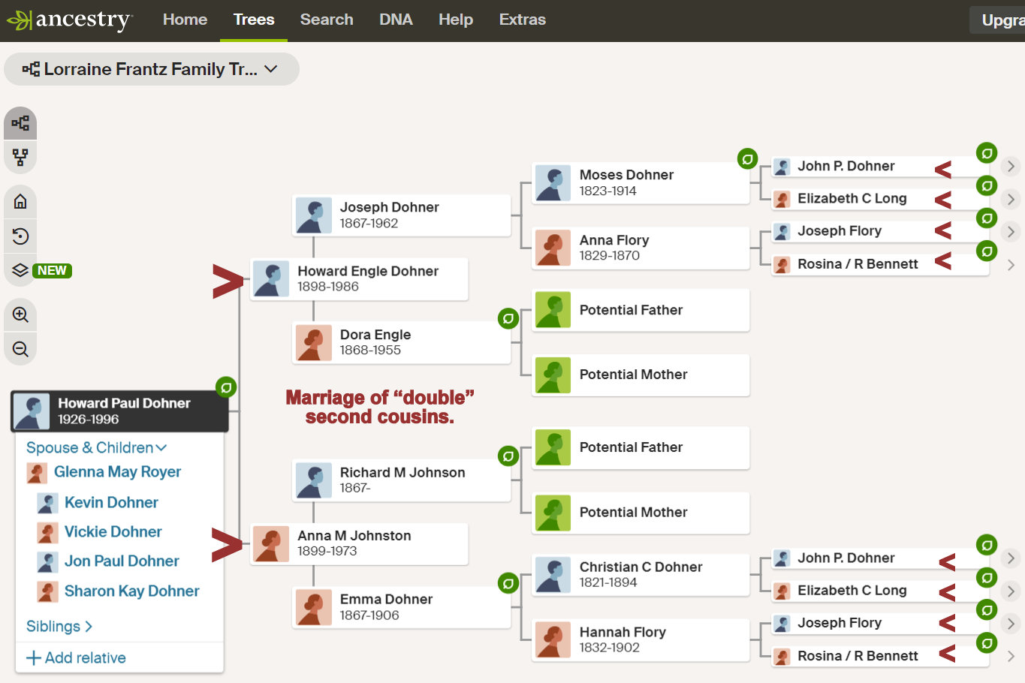
Task: Click Add relative
Action: [76, 657]
